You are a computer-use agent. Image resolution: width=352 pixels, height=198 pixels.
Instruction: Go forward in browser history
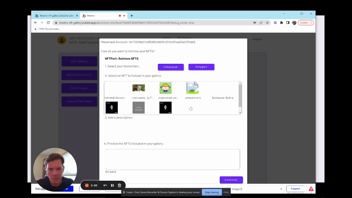click(x=42, y=23)
